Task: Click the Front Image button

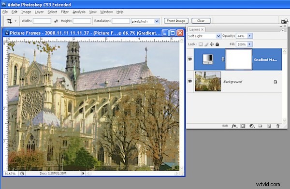Action: [x=176, y=21]
